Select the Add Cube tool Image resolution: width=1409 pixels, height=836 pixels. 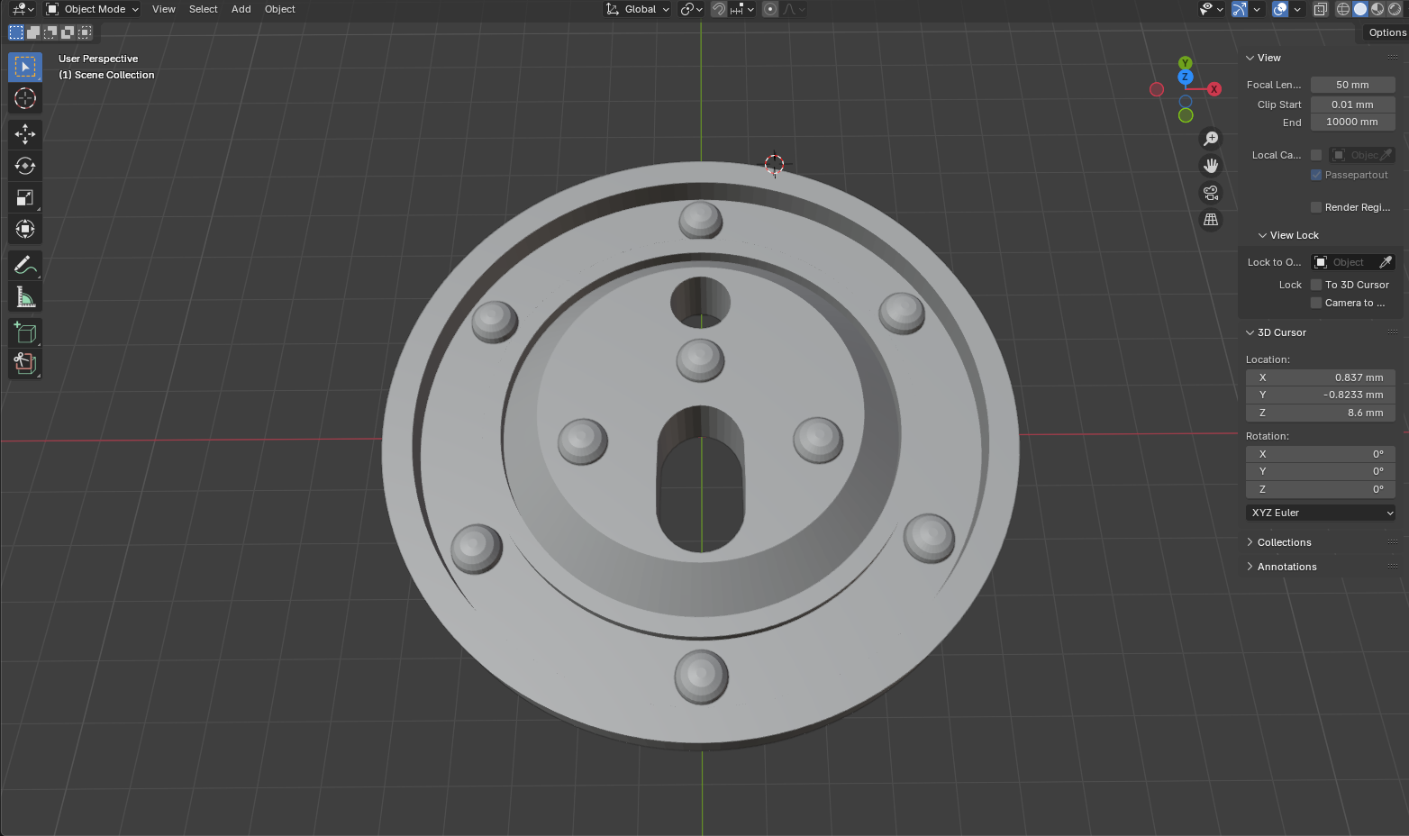tap(25, 332)
